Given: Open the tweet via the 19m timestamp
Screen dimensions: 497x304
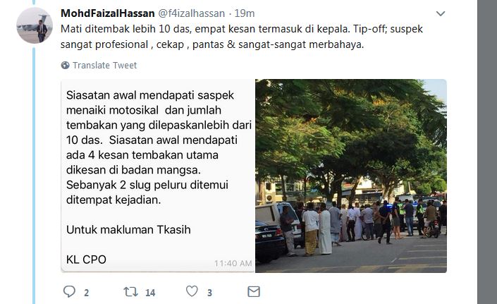Looking at the screenshot, I should click(x=245, y=13).
